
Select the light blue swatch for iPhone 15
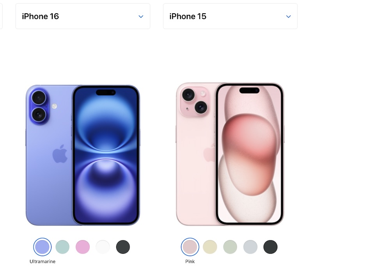click(250, 247)
